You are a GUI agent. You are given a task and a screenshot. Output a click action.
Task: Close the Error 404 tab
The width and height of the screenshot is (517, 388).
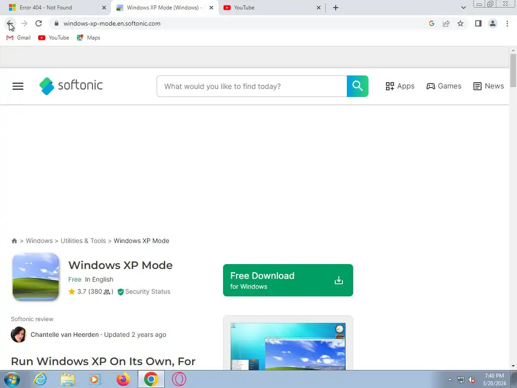click(x=104, y=8)
